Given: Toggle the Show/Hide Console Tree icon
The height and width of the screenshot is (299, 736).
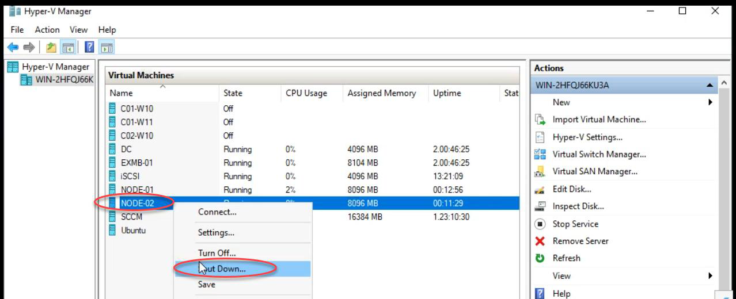Looking at the screenshot, I should 68,47.
